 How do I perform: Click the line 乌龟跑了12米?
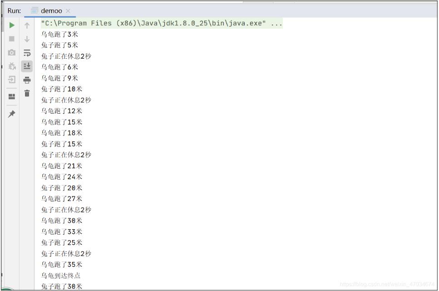click(62, 111)
